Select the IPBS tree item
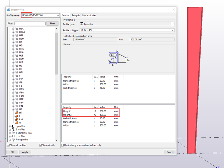Screen dimensions: 224x168 (x=22, y=89)
